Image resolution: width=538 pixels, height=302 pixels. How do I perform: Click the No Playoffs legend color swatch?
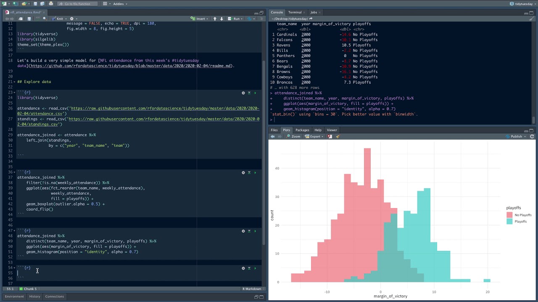point(509,215)
